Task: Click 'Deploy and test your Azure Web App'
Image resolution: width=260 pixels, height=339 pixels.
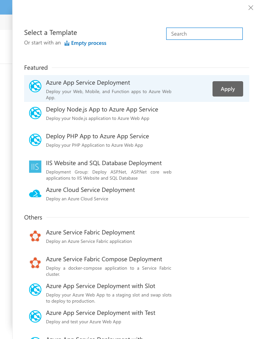Action: click(x=83, y=322)
